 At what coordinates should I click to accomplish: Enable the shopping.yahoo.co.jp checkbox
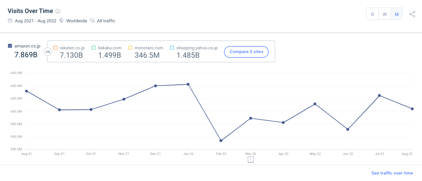point(172,48)
